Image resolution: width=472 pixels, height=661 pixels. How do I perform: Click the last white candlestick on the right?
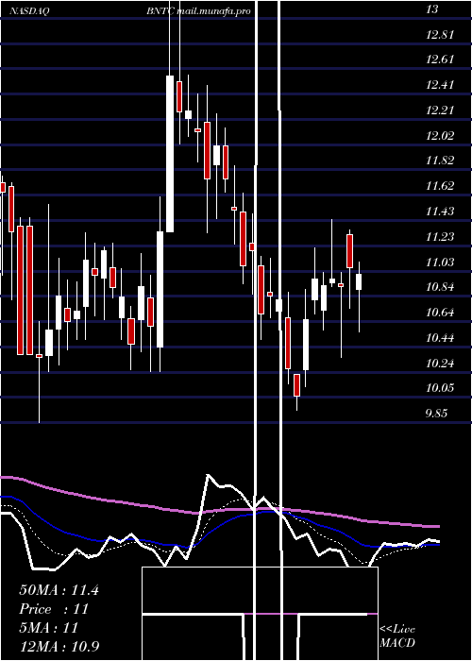359,281
